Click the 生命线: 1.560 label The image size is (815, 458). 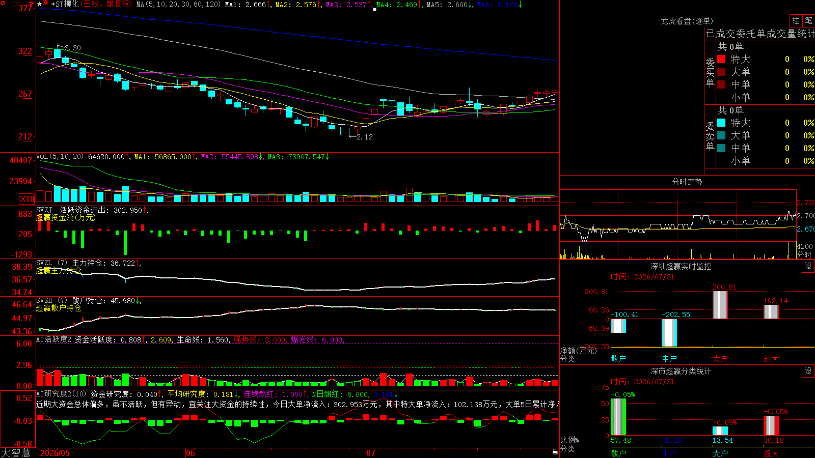(203, 340)
